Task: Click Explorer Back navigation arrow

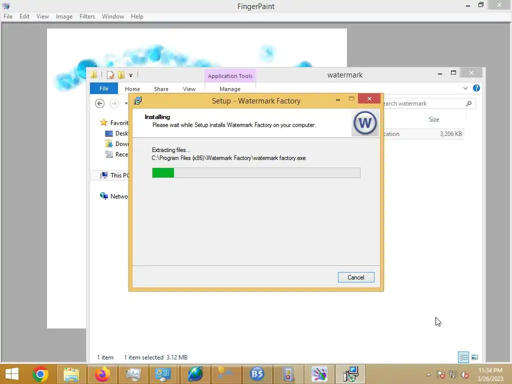Action: 99,103
